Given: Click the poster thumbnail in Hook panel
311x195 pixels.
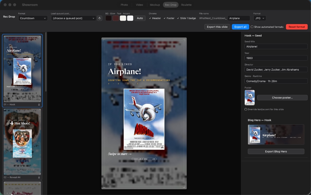Looking at the screenshot, I should coord(250,98).
